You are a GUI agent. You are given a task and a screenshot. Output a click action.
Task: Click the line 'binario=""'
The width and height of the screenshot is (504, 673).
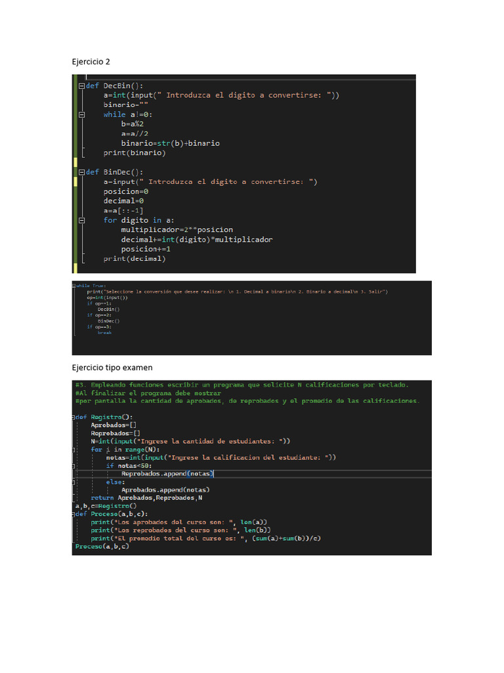coord(125,104)
